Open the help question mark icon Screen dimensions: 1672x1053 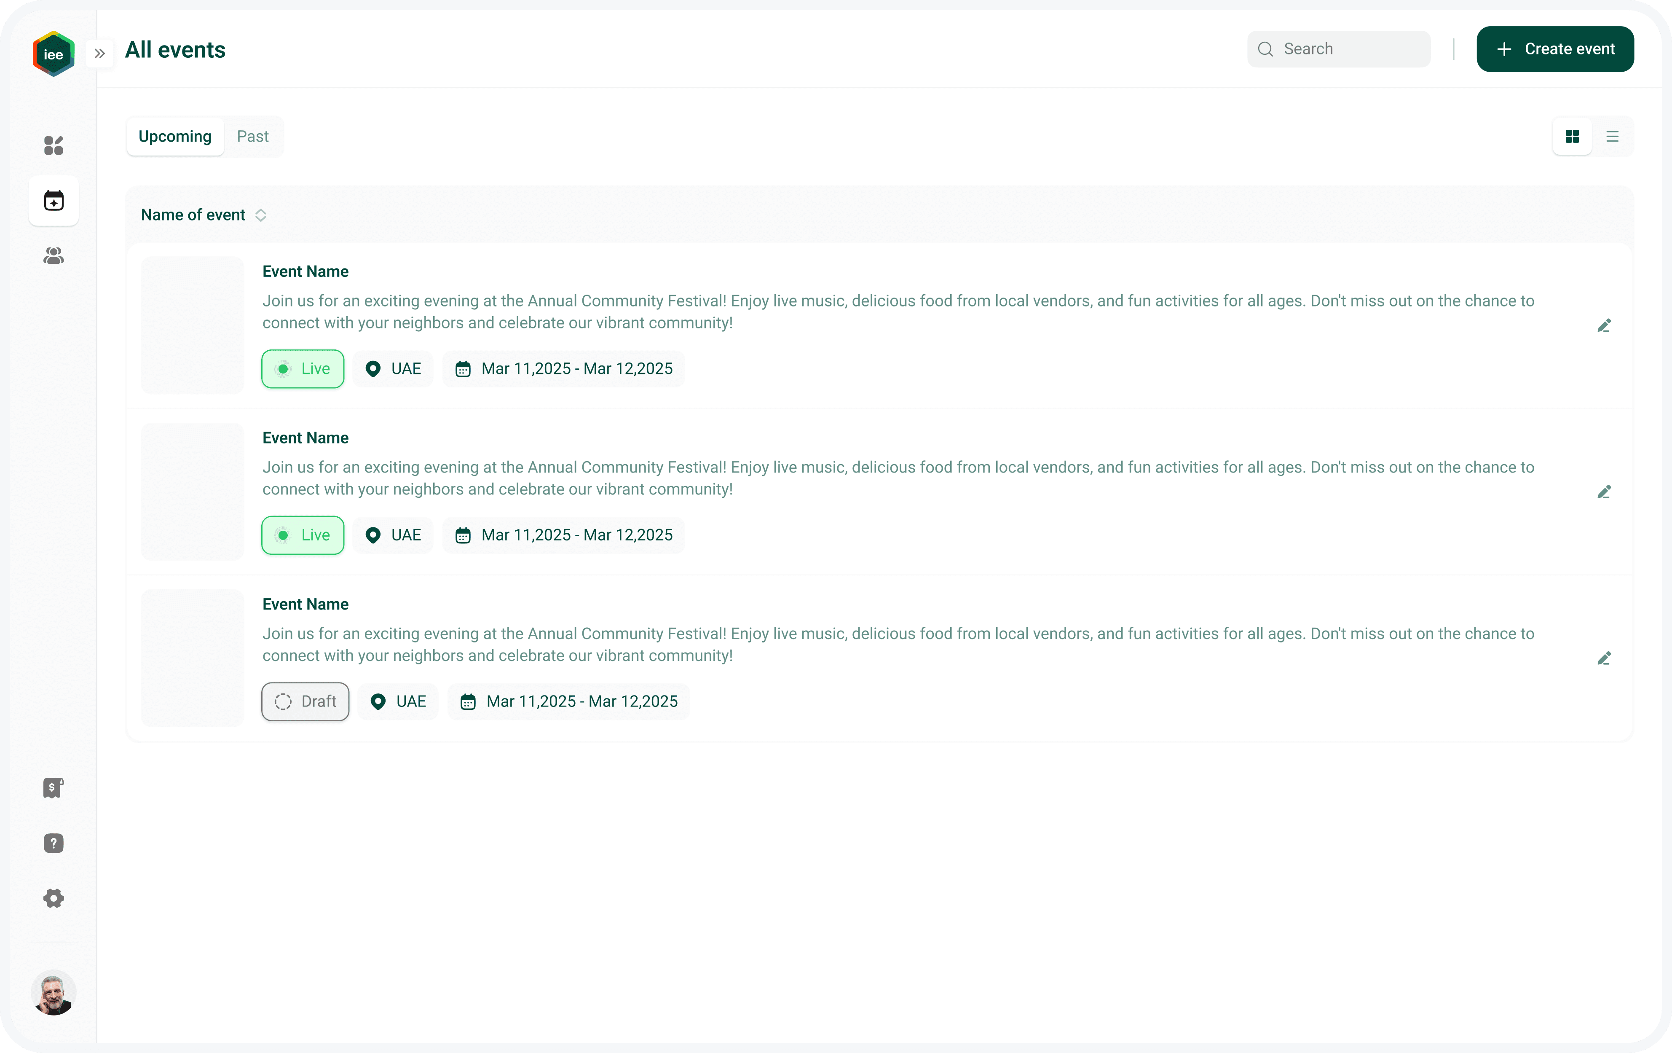pos(54,843)
